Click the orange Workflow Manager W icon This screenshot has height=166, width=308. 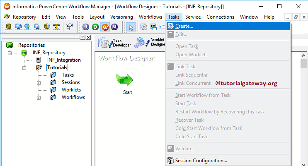[105, 26]
